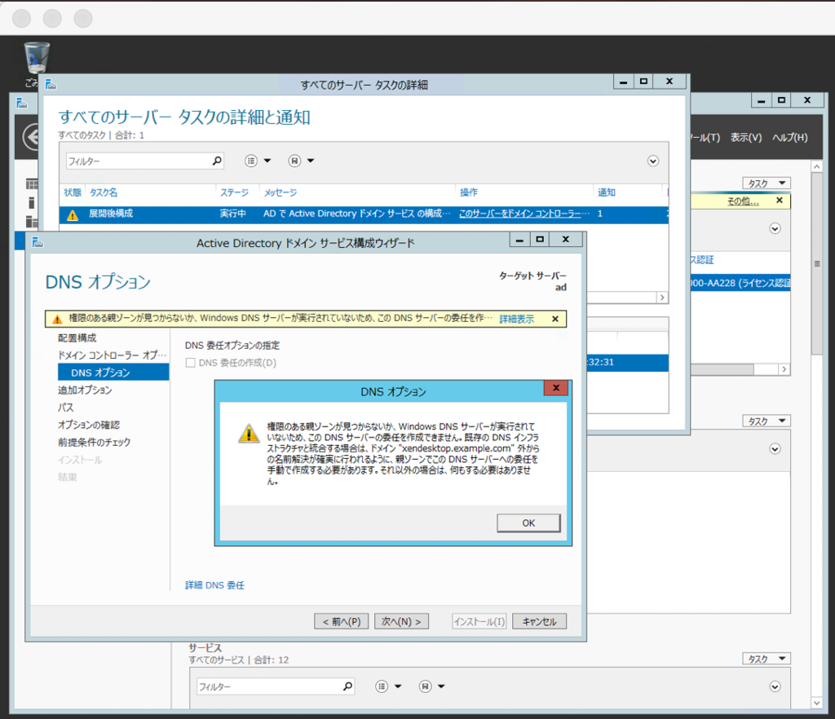Click the その他... link in notification bar
The width and height of the screenshot is (835, 719).
coord(744,201)
